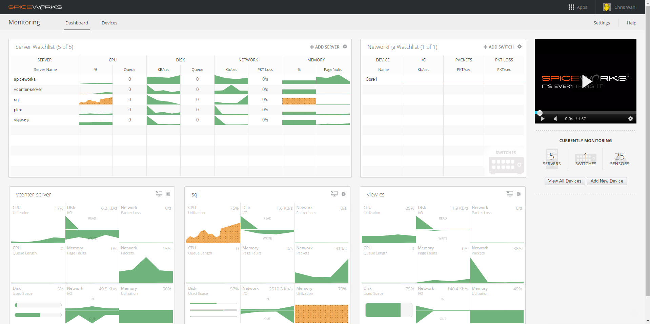Open the Settings link

click(602, 23)
